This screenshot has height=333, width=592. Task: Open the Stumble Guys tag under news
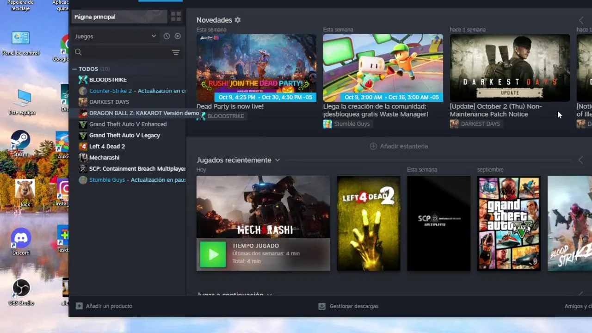[347, 124]
